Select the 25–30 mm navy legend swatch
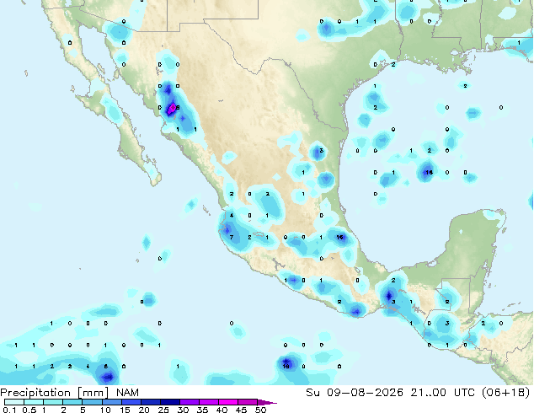The image size is (534, 413). pos(169,402)
